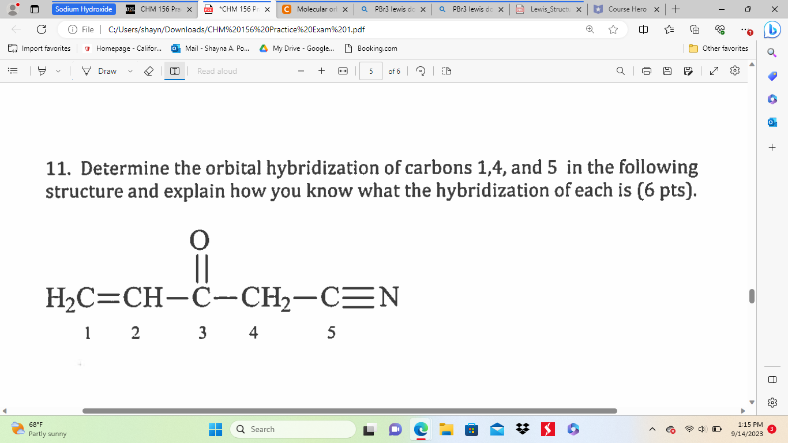Save the PDF file
The image size is (788, 443).
click(667, 71)
